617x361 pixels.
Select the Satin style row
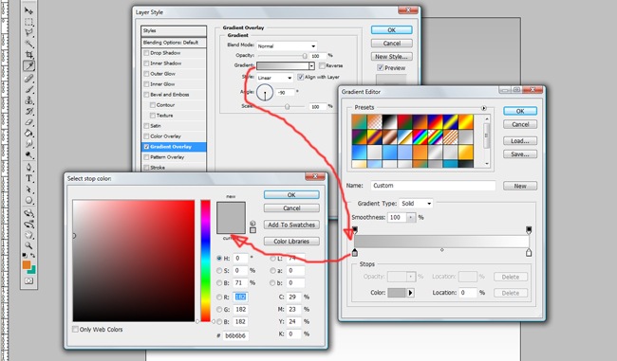point(174,126)
